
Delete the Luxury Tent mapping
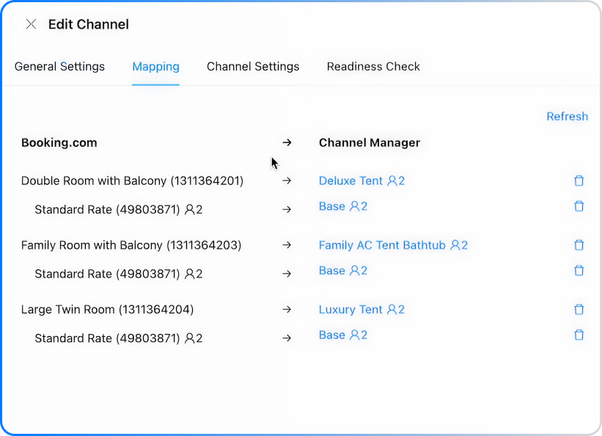click(x=579, y=310)
